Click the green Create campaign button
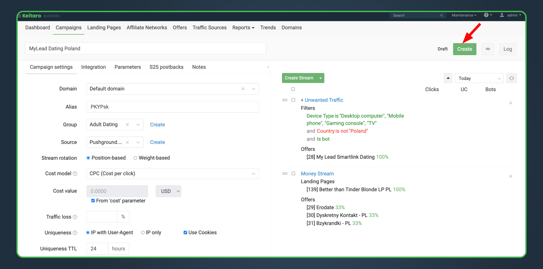 pos(465,49)
